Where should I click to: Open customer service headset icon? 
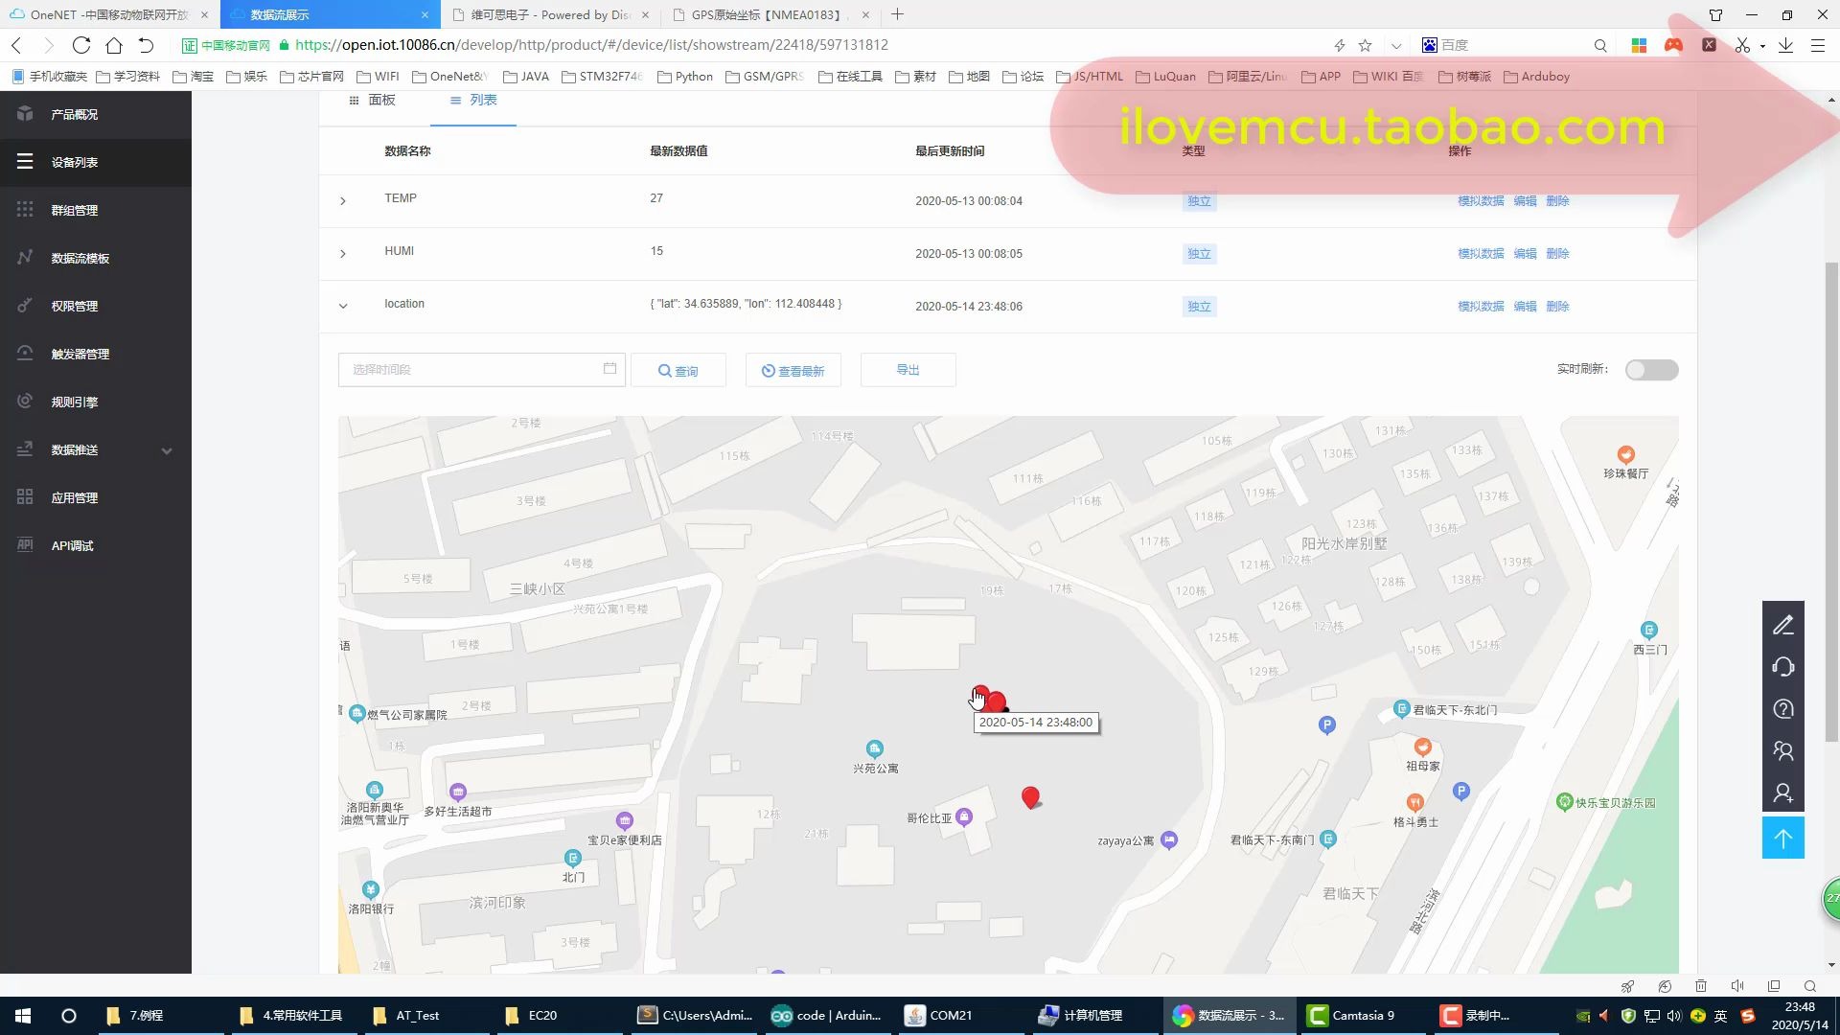coord(1782,667)
